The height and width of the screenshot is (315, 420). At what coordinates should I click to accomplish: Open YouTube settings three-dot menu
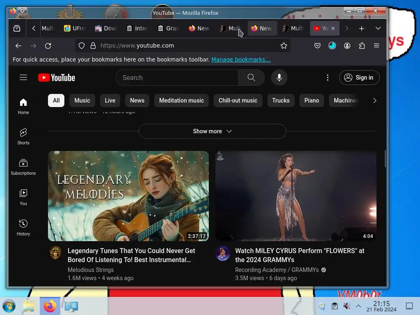[328, 78]
